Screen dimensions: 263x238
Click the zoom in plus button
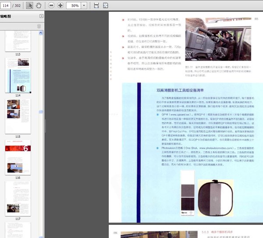click(60, 5)
